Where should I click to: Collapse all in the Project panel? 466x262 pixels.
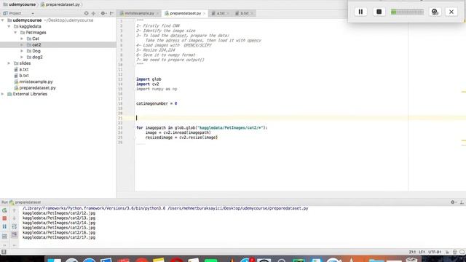pyautogui.click(x=94, y=13)
